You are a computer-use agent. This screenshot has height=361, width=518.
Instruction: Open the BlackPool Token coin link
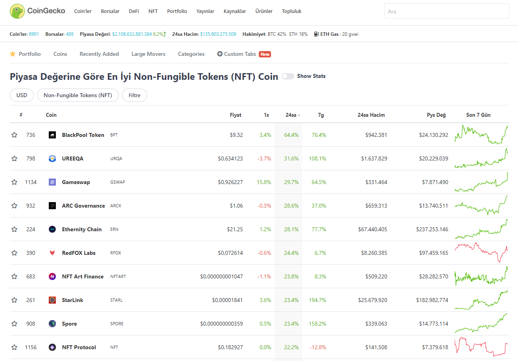click(x=83, y=135)
